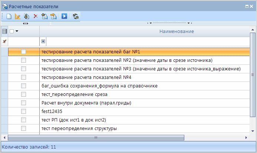Expand the window's pin/dropdown button in the title bar
Viewport: 257px width, 153px height.
pos(247,7)
